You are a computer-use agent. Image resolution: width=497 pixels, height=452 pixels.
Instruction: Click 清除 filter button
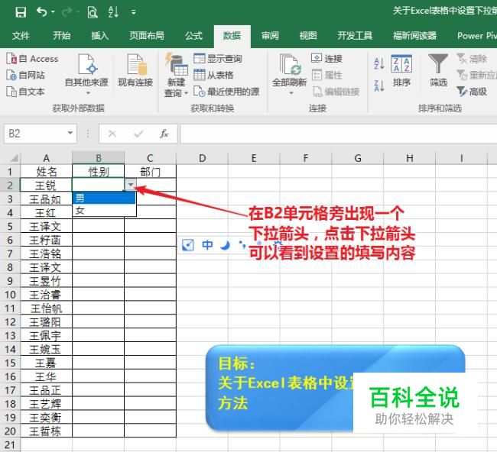[472, 59]
